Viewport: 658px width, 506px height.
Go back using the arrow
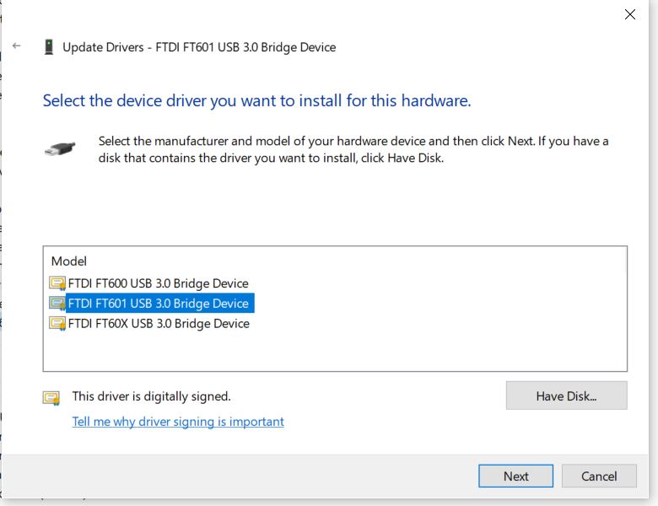[16, 46]
